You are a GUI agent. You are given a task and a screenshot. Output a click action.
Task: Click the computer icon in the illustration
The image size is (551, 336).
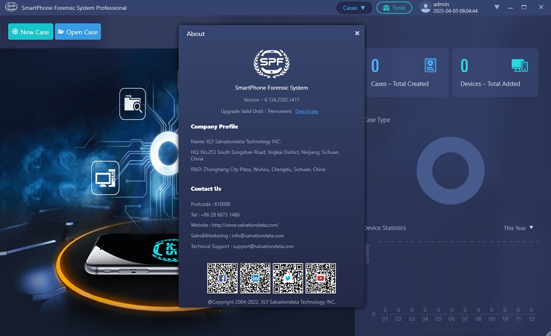(105, 178)
